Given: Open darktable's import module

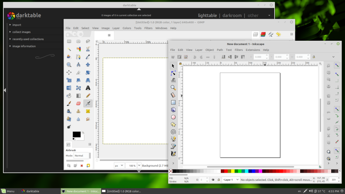Looking at the screenshot, I should (x=18, y=25).
